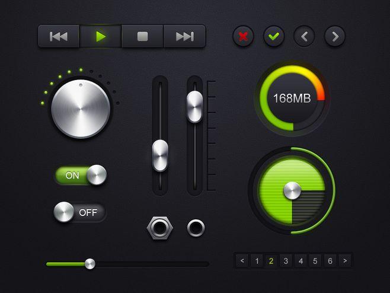390x293 pixels.
Task: Click the skip to next track button
Action: pos(184,36)
